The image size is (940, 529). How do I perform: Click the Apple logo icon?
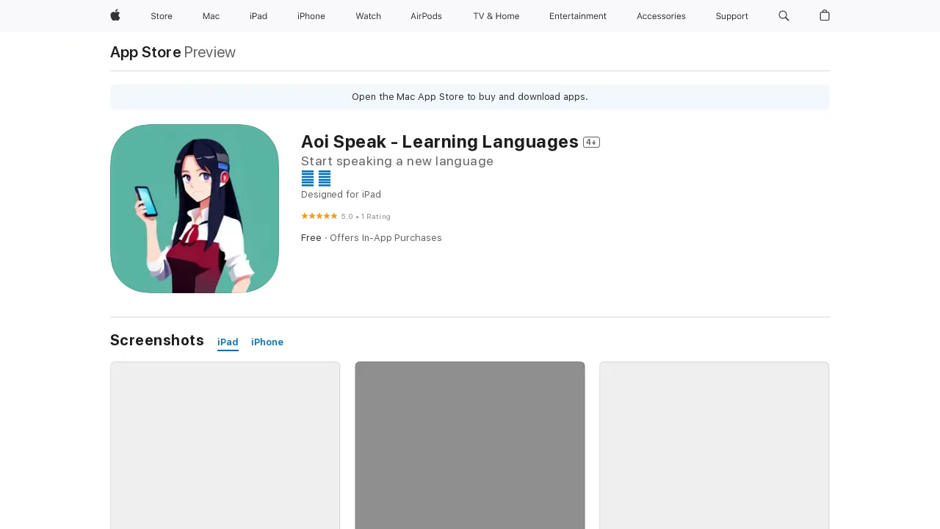(115, 15)
